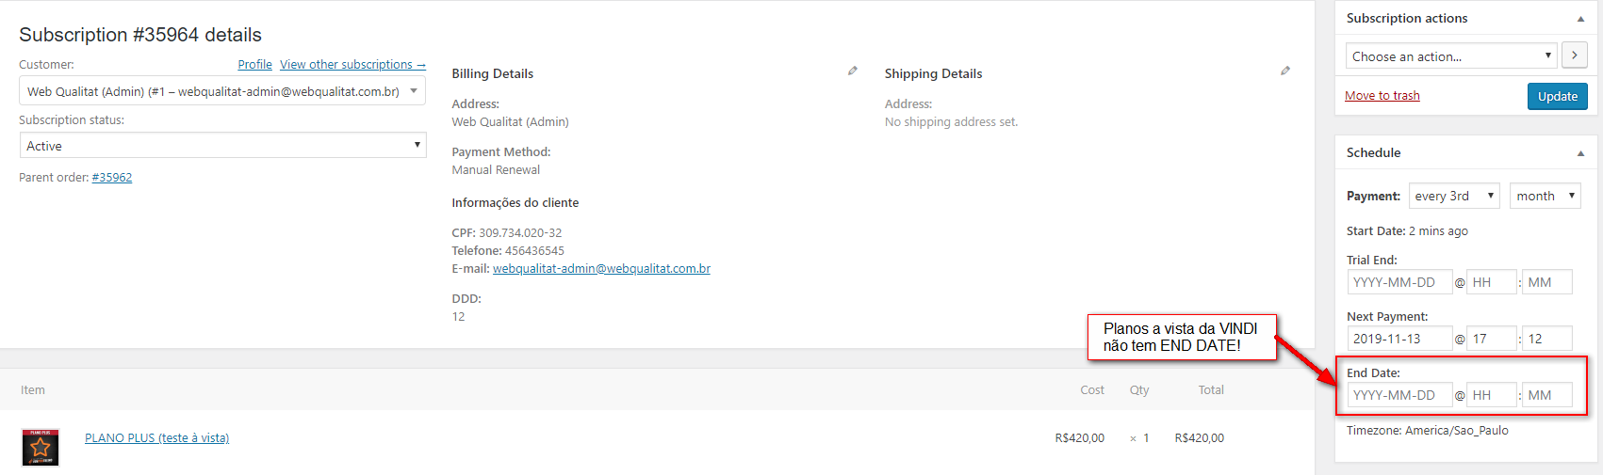Viewport: 1603px width, 475px height.
Task: Collapse the Subscription actions panel
Action: (1580, 19)
